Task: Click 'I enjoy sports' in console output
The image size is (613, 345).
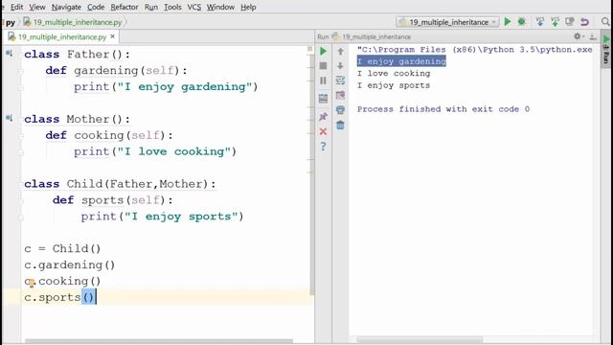Action: (394, 85)
